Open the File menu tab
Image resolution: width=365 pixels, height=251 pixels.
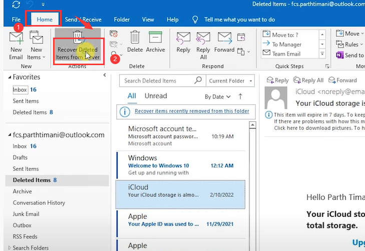16,20
